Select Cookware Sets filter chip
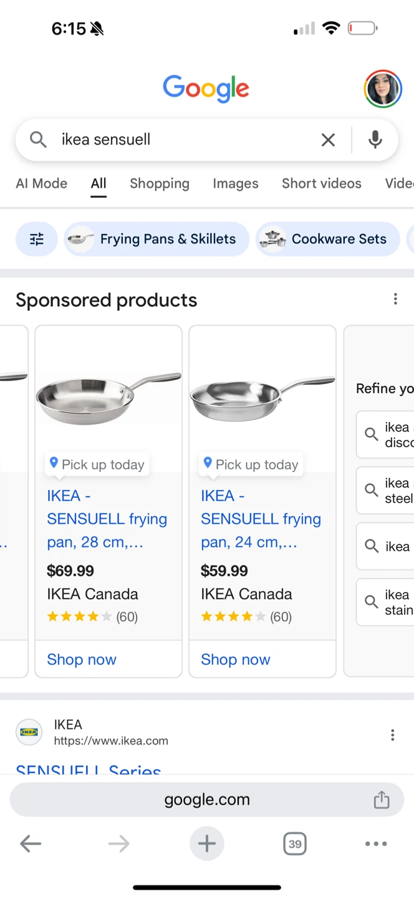The height and width of the screenshot is (898, 414). tap(328, 239)
